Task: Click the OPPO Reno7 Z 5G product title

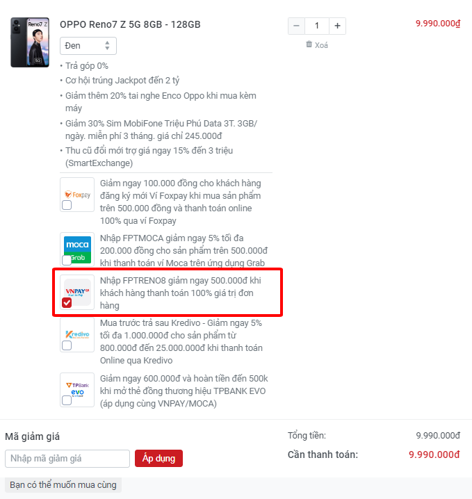Action: coord(130,24)
